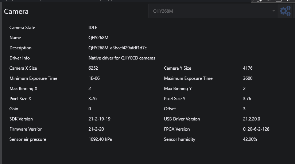Open the camera setup gears icon
295x164 pixels.
point(285,11)
